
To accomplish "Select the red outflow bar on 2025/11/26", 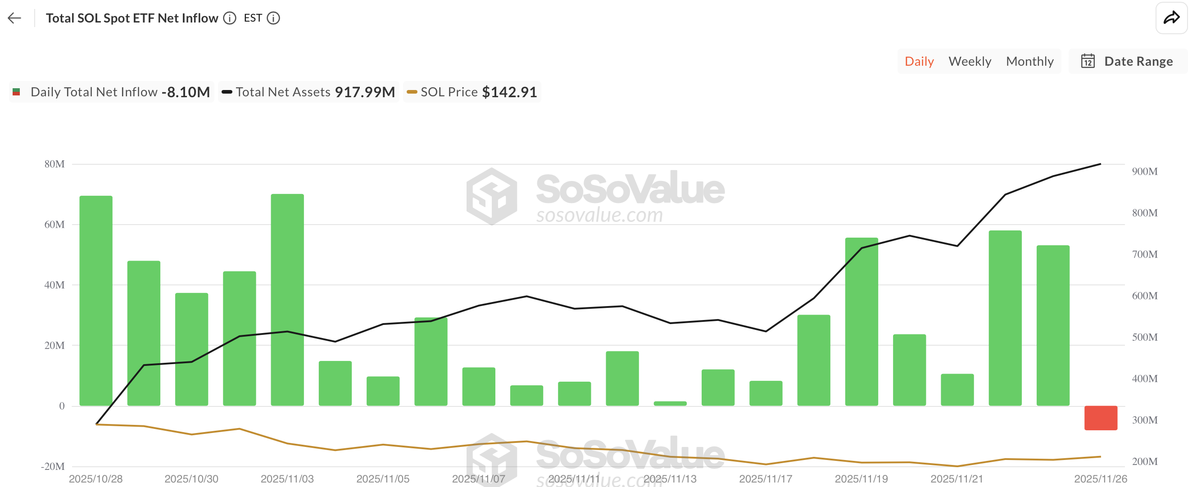I will (1100, 418).
